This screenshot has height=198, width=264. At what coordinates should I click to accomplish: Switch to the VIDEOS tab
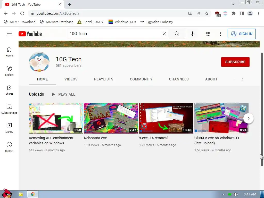71,79
